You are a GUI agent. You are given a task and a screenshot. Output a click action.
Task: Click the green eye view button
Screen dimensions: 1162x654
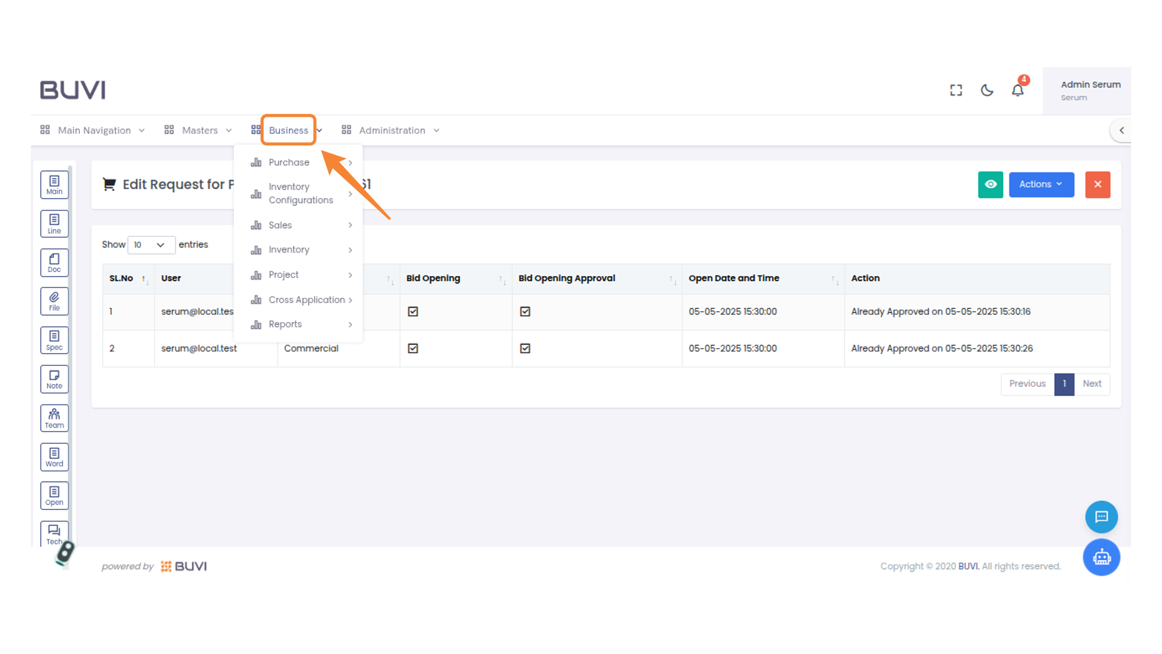991,185
